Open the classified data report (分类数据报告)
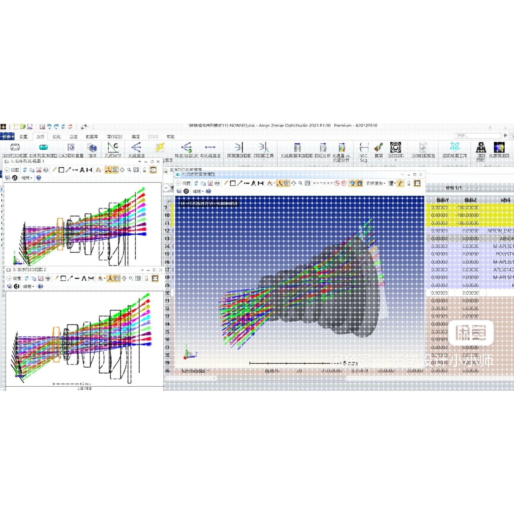514x514 pixels. tap(423, 150)
